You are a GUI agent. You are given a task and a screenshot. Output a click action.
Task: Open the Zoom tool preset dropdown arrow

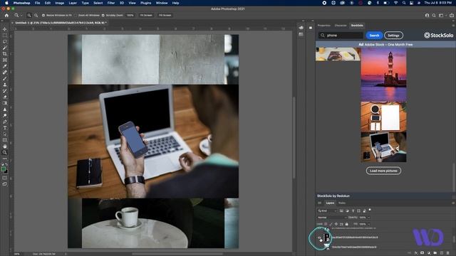(21, 15)
